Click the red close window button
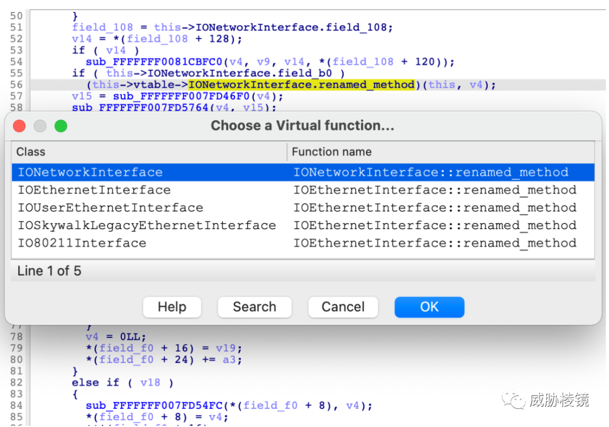Viewport: 609px width, 427px height. pos(19,126)
